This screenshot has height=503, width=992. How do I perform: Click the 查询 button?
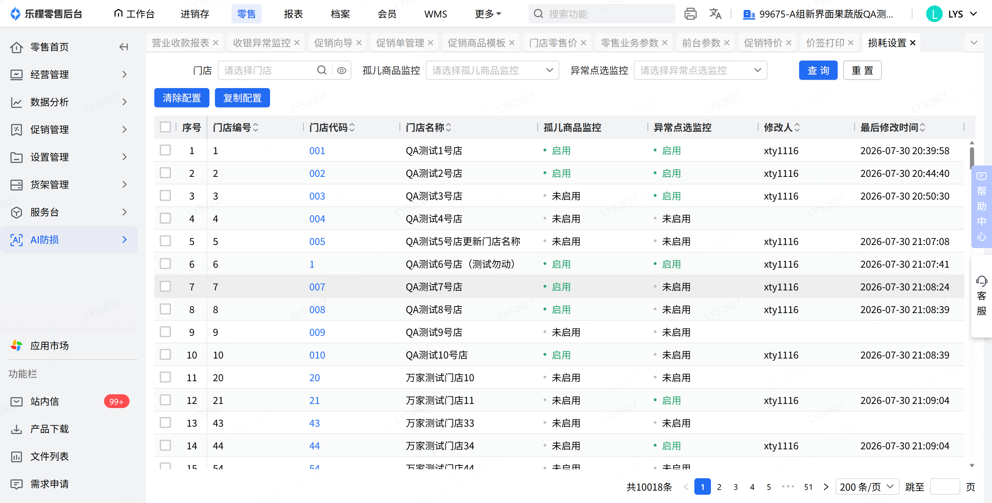click(x=818, y=71)
